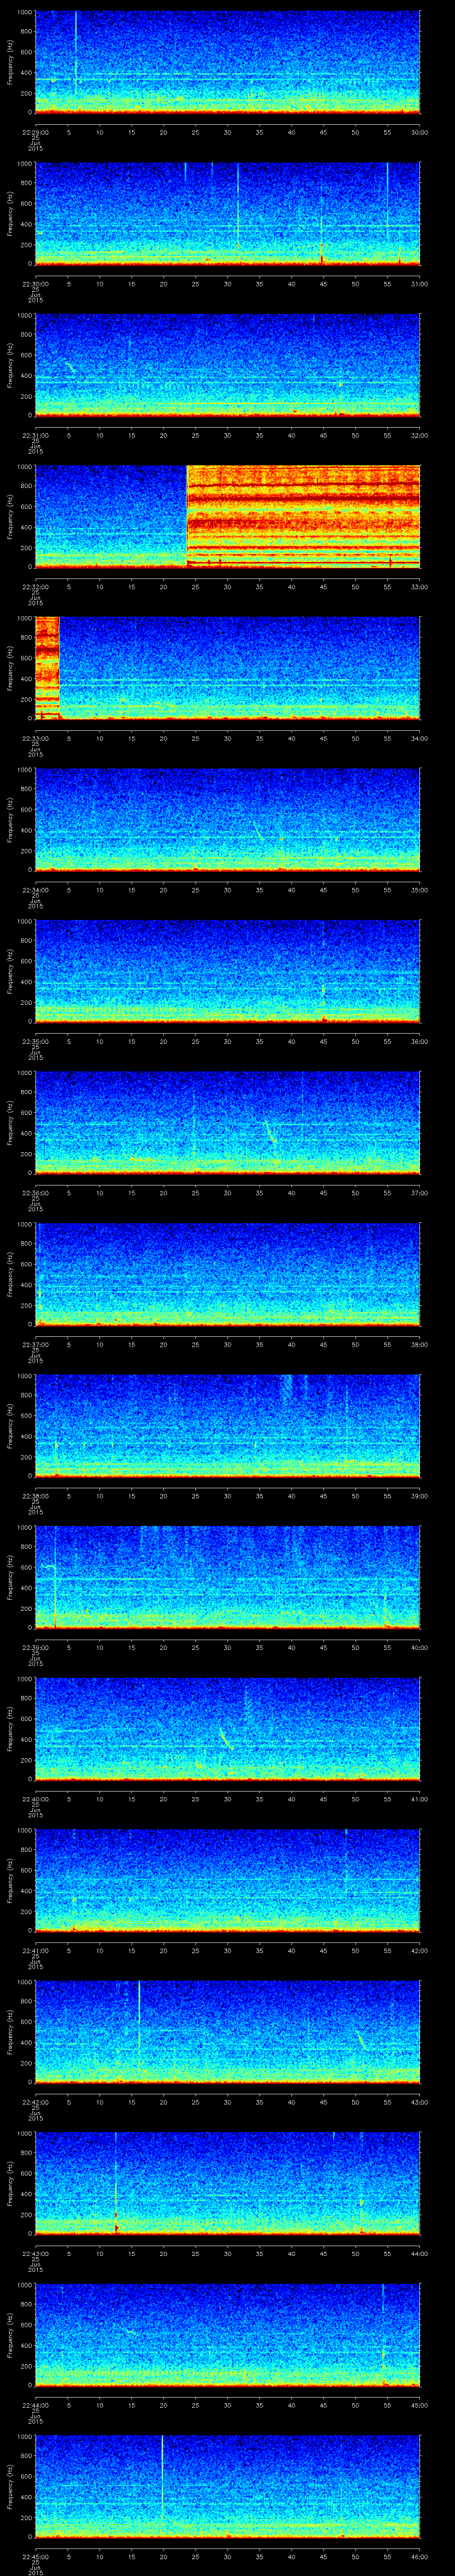Click the 22:36:00 start time label
The width and height of the screenshot is (455, 2576).
35,1192
